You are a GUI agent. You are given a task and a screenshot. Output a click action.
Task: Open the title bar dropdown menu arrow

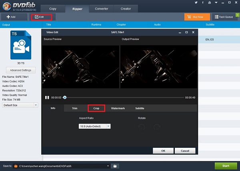coord(216,3)
